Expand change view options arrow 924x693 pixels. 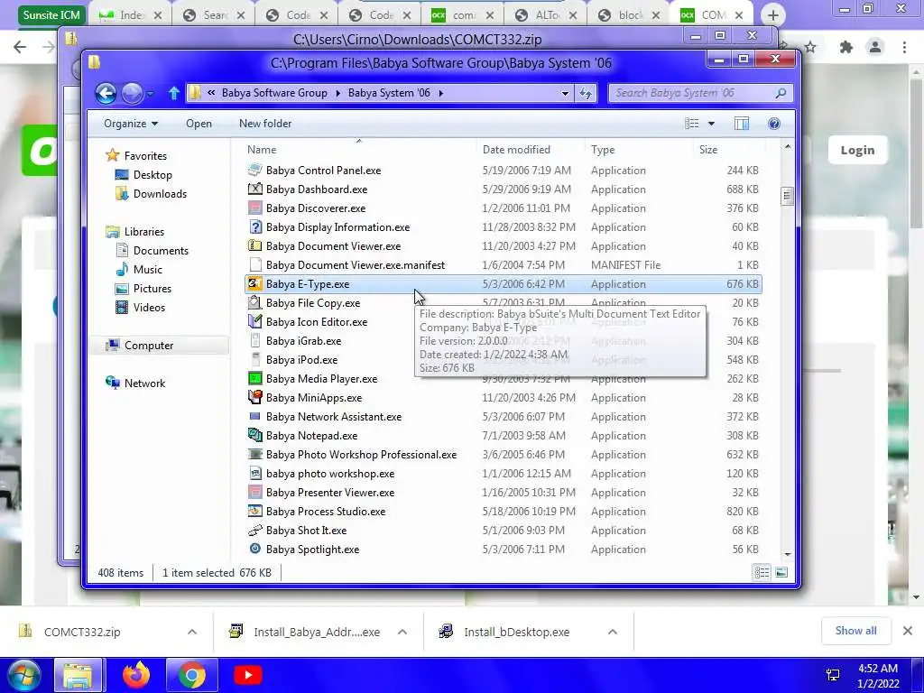(711, 123)
